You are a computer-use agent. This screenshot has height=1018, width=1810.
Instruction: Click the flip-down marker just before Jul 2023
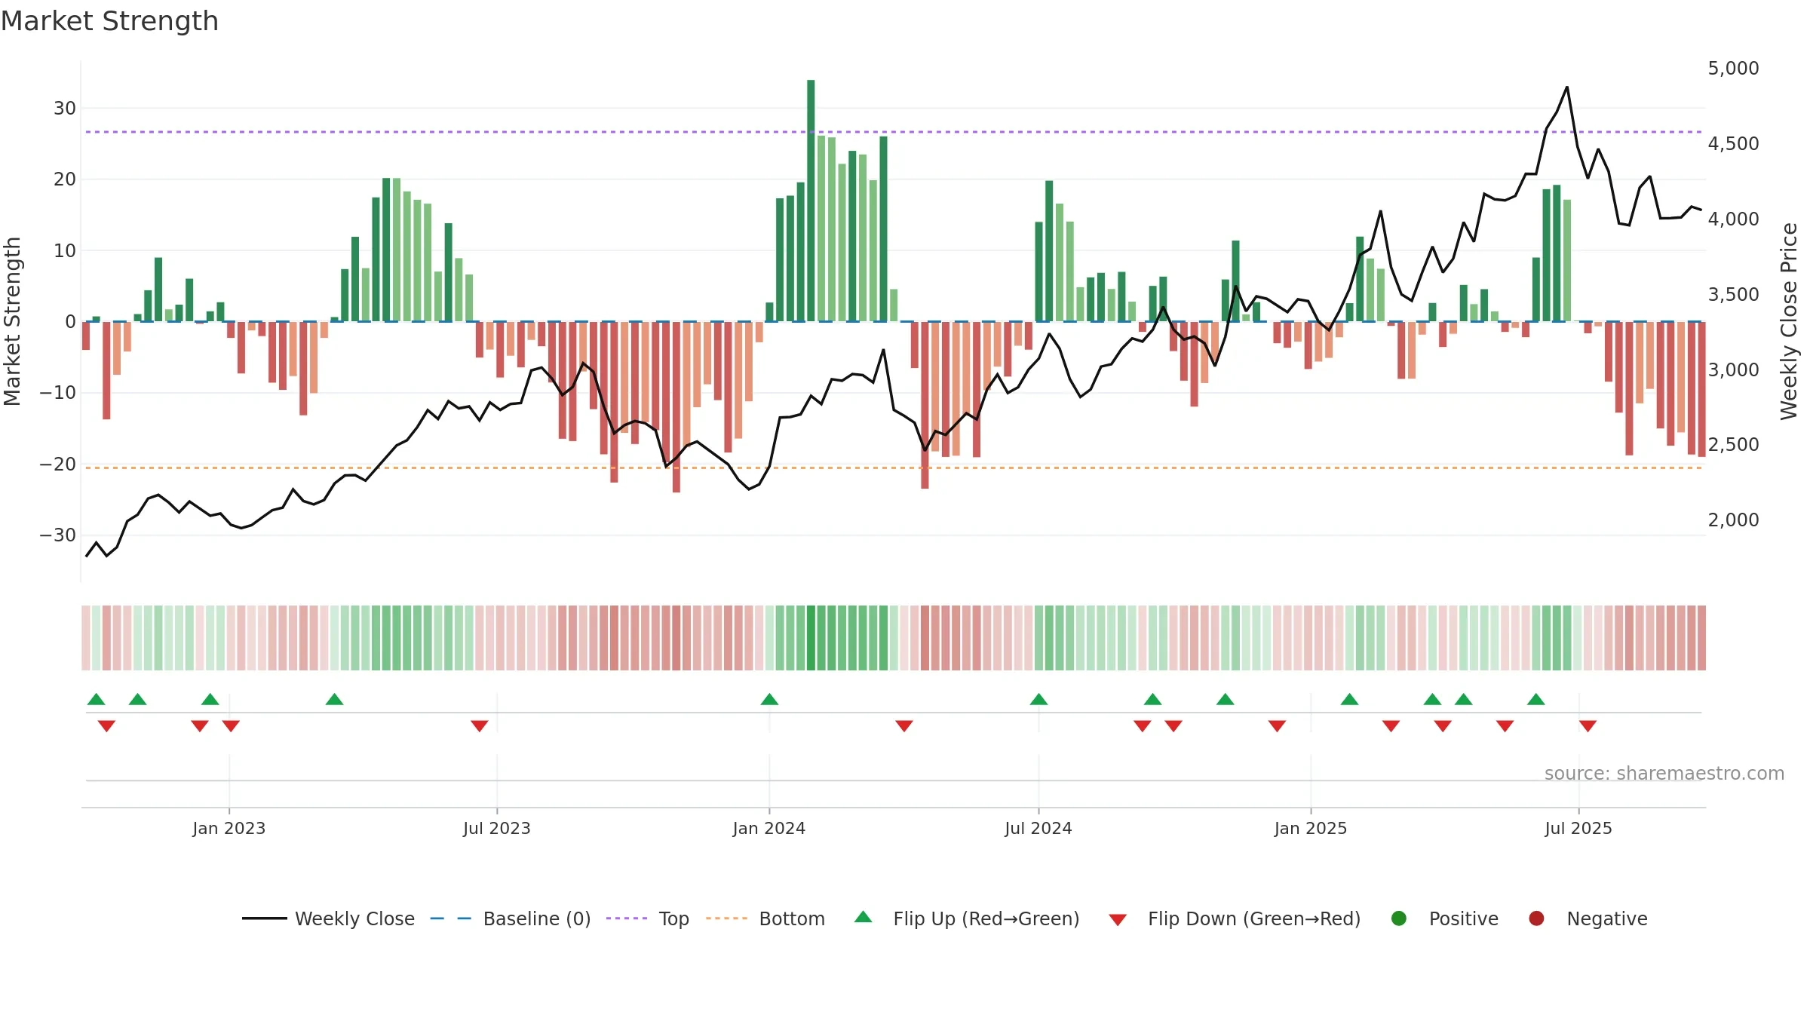pos(479,725)
